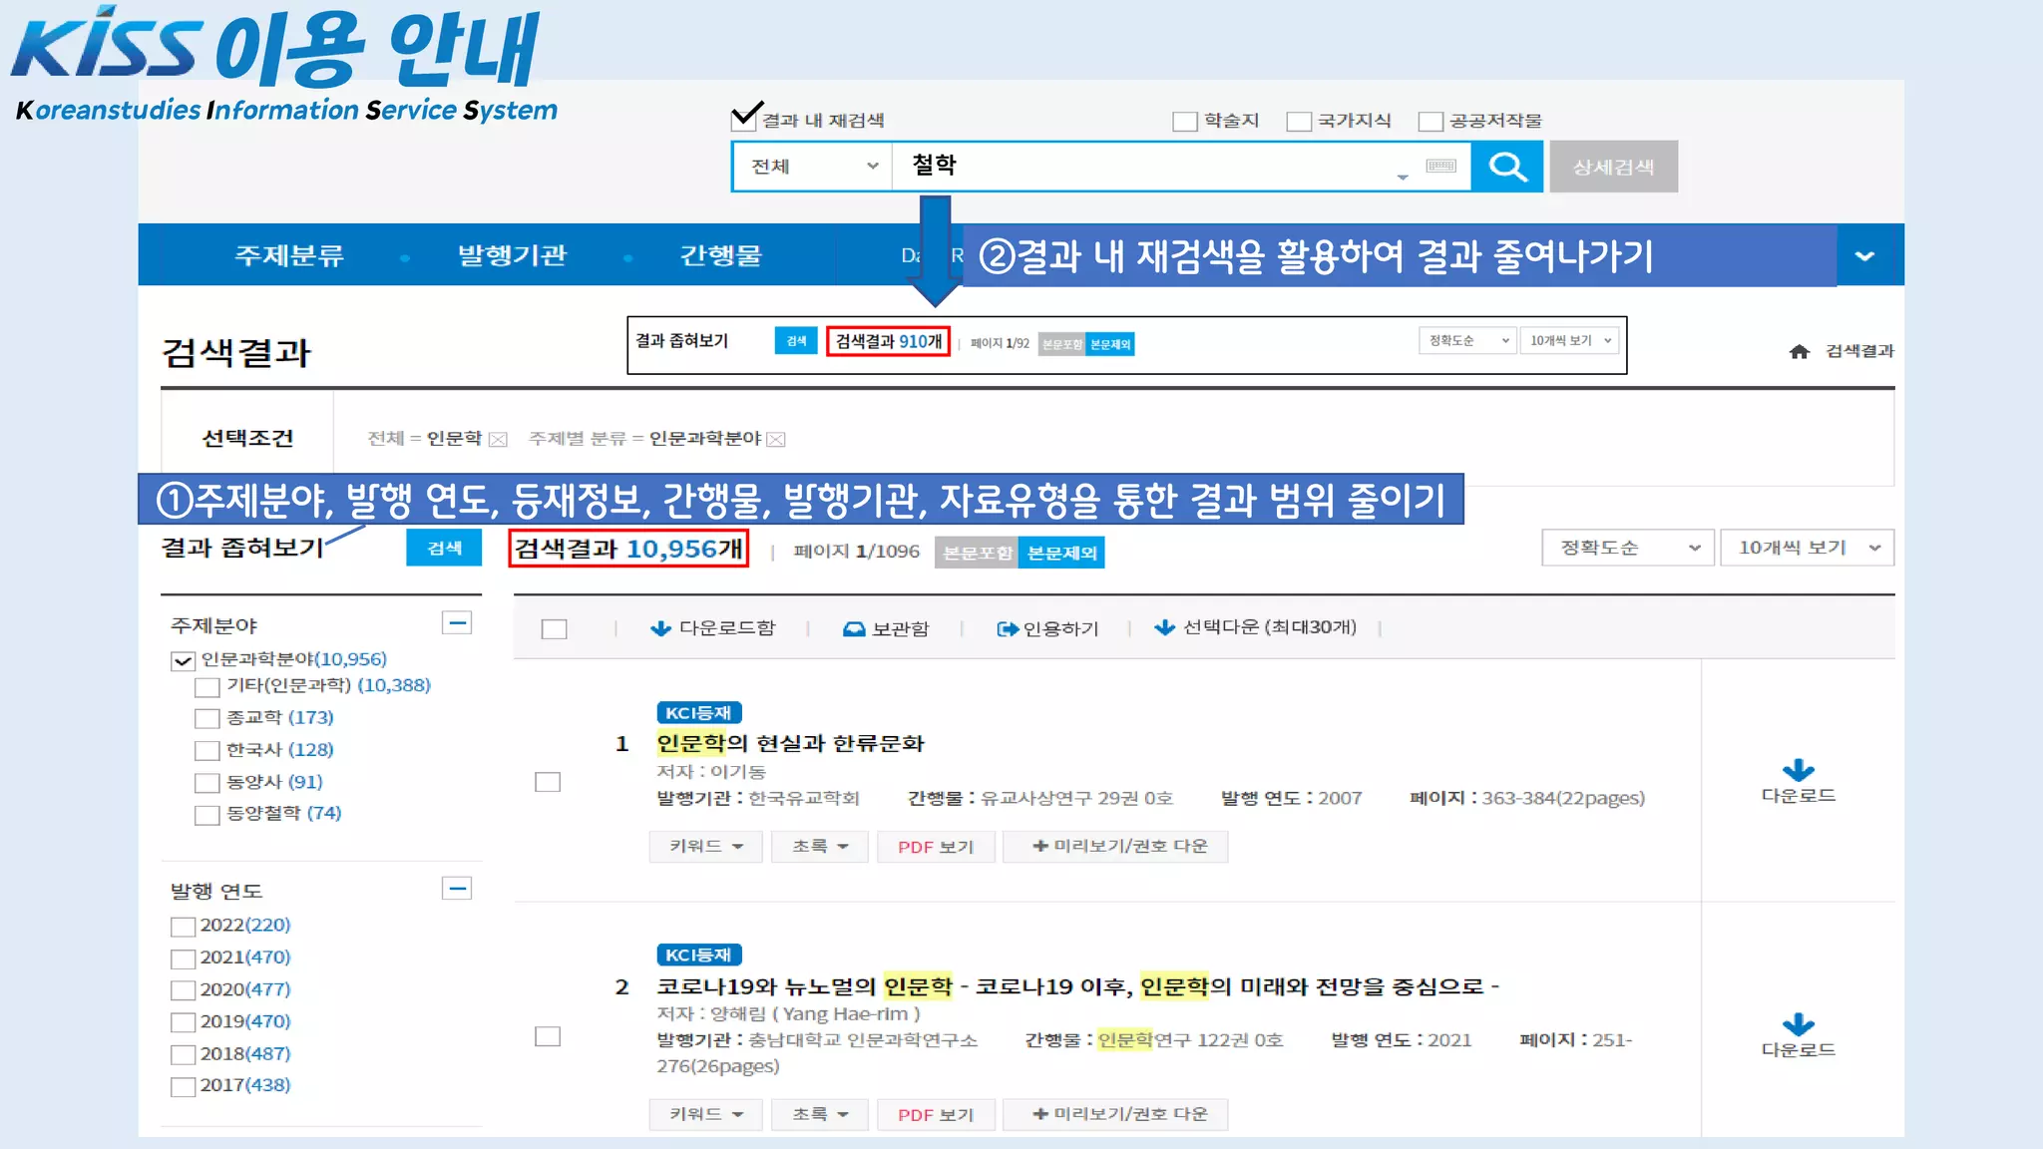Select the checkbox for result 2

[548, 1036]
